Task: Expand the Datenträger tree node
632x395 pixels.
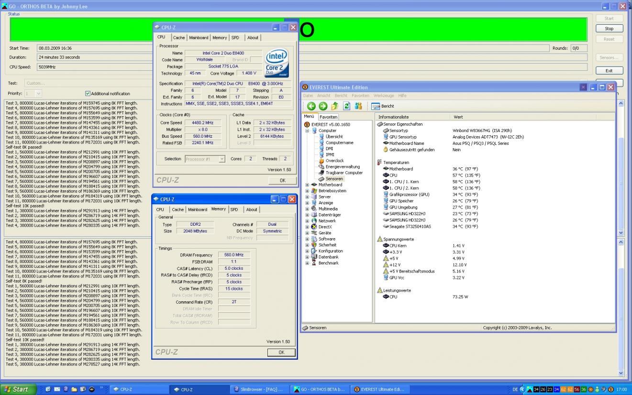Action: click(307, 215)
